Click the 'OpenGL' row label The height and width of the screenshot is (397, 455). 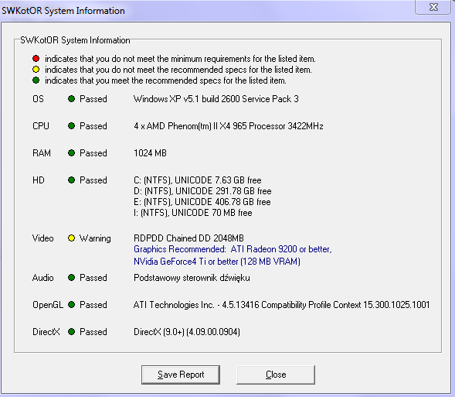pyautogui.click(x=48, y=305)
